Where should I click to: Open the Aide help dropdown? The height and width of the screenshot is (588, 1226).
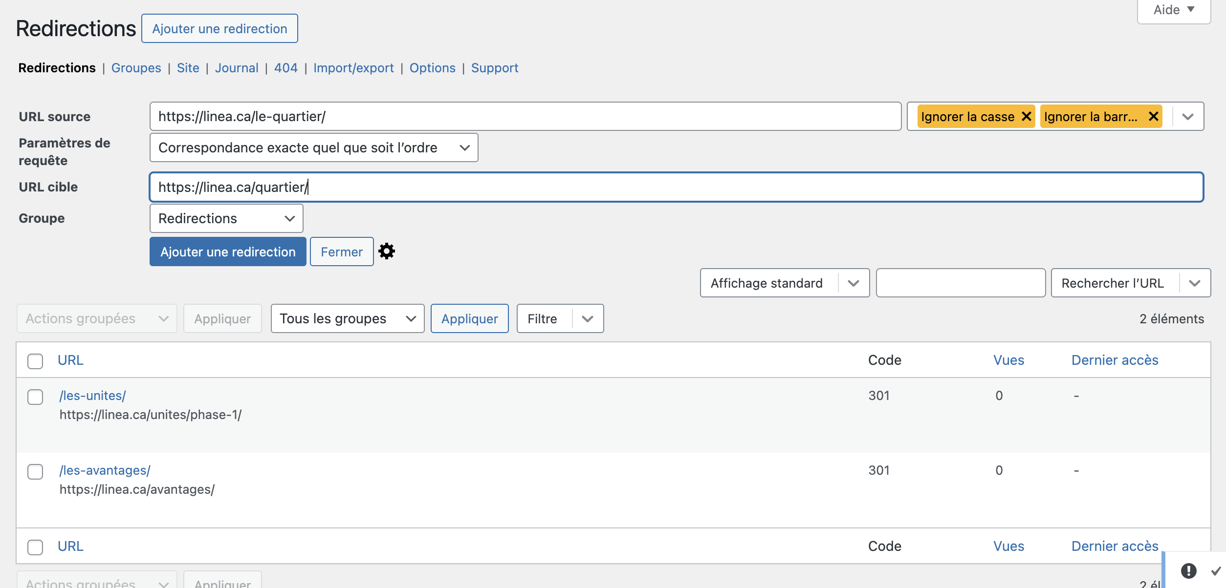tap(1173, 10)
